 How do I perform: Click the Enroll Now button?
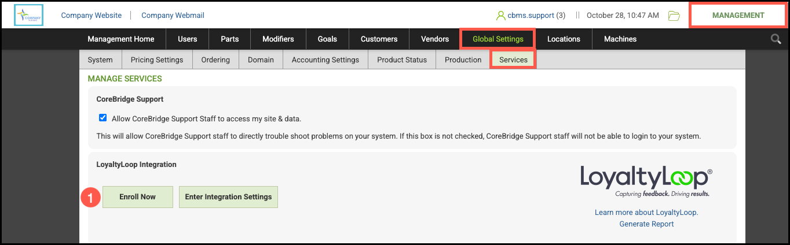137,197
